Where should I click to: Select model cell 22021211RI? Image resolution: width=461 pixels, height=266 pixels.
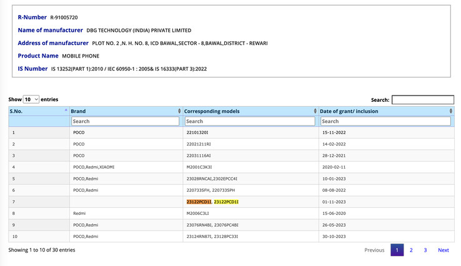click(x=199, y=144)
